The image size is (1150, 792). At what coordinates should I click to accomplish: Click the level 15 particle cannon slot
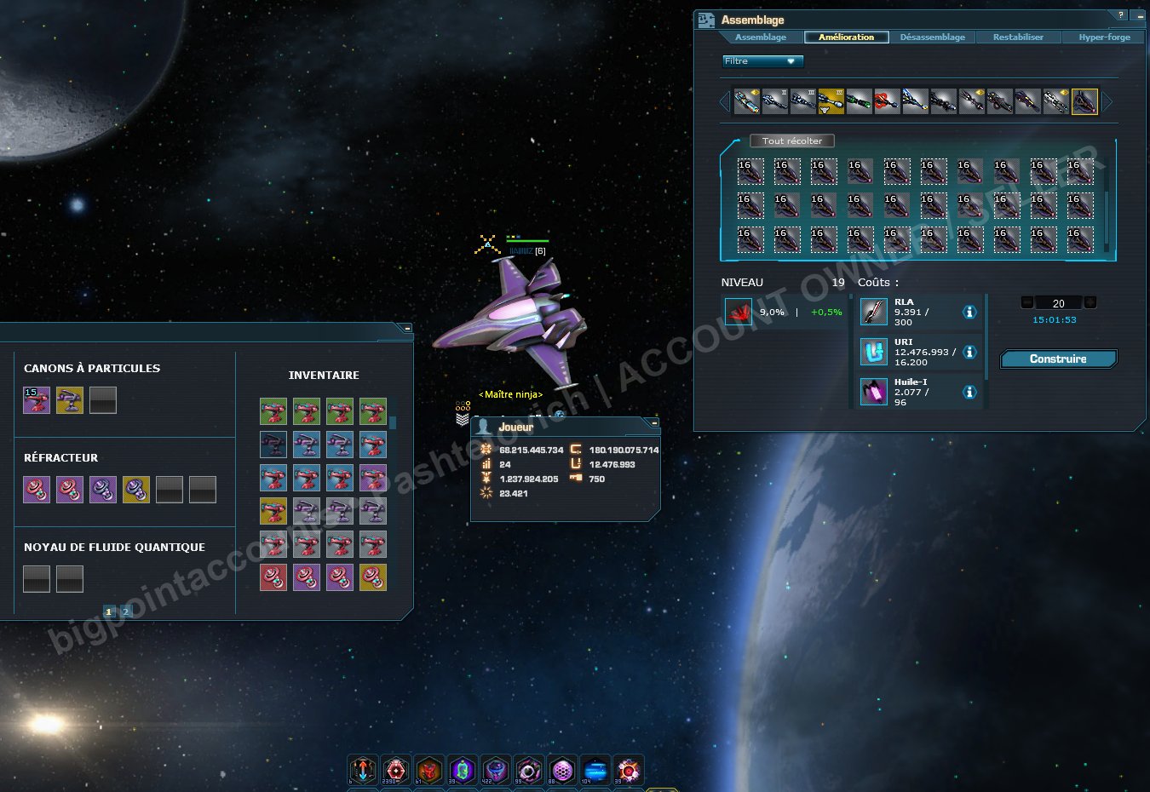37,400
